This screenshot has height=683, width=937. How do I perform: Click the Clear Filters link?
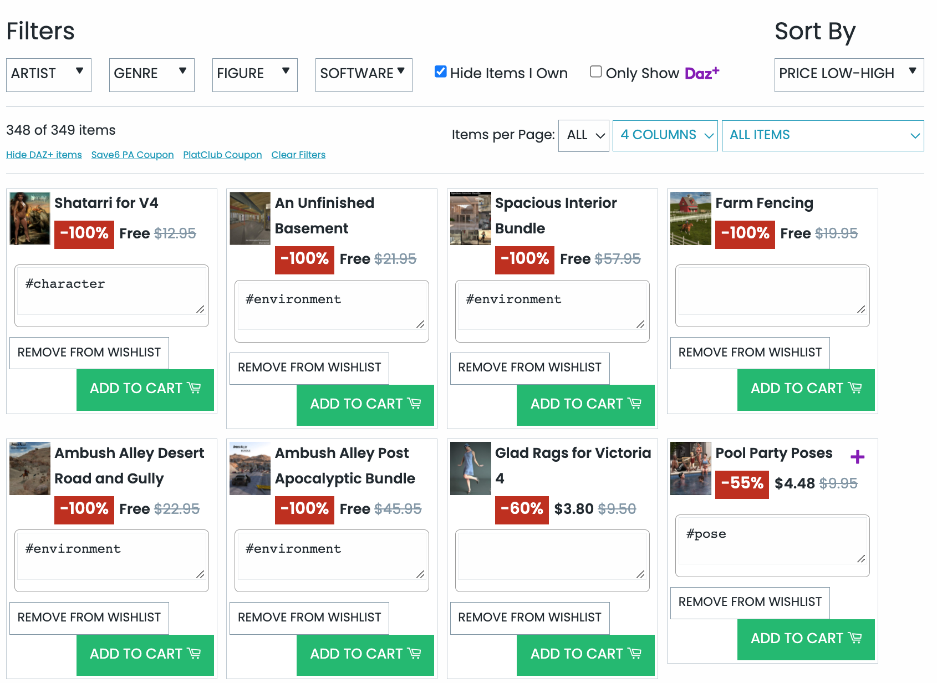[x=298, y=155]
